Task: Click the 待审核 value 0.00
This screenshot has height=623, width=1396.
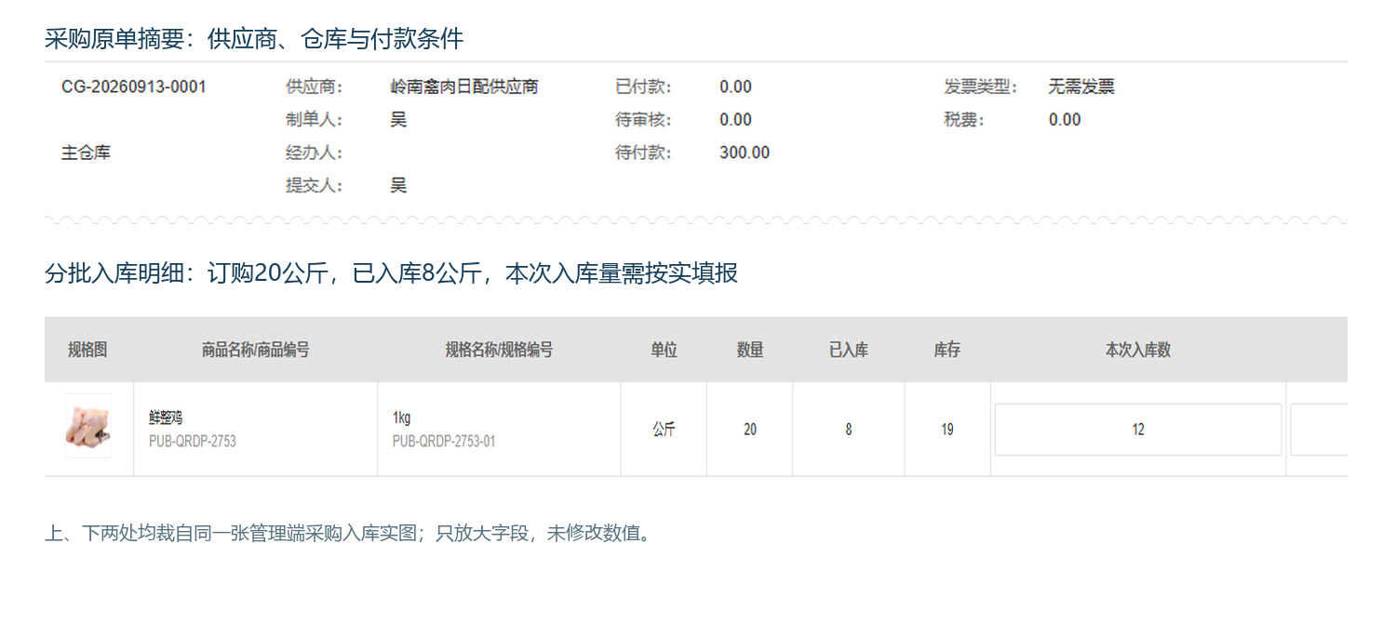Action: [x=735, y=120]
